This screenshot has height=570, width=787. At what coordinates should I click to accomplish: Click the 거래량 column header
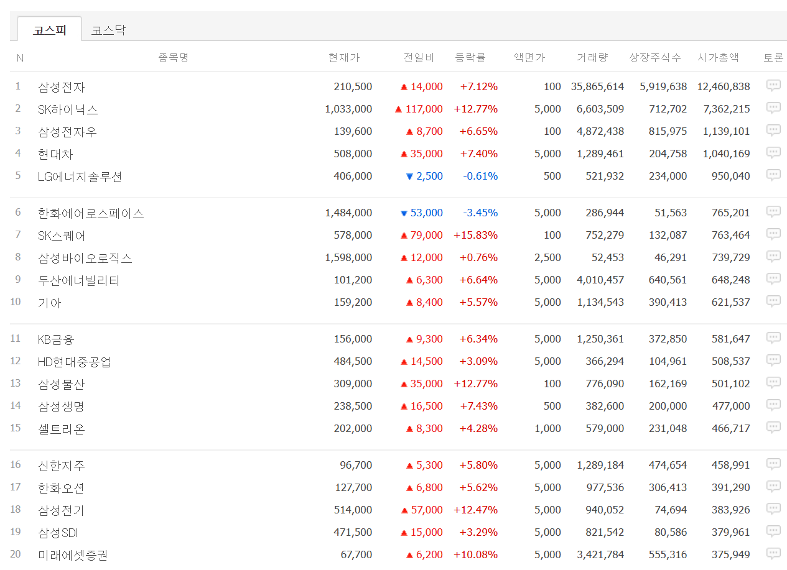coord(592,57)
